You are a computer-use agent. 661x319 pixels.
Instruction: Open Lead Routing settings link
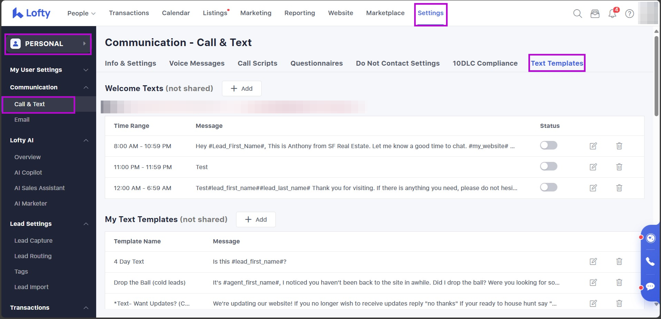(33, 256)
